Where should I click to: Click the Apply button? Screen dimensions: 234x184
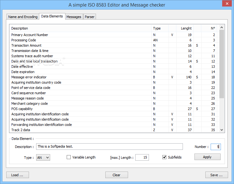(x=207, y=157)
